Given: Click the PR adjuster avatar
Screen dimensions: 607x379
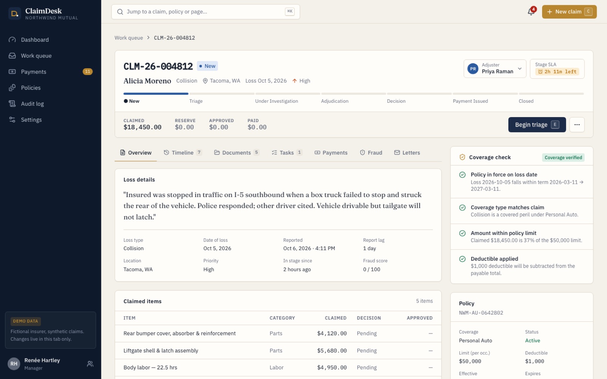Looking at the screenshot, I should (x=473, y=69).
